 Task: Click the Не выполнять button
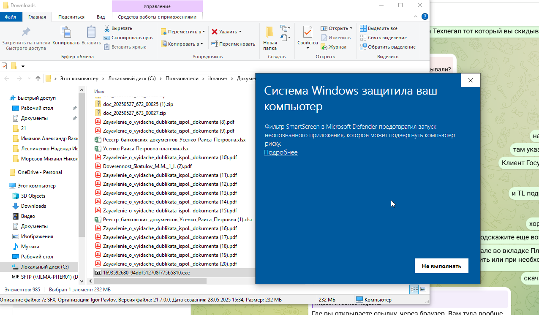(x=441, y=266)
